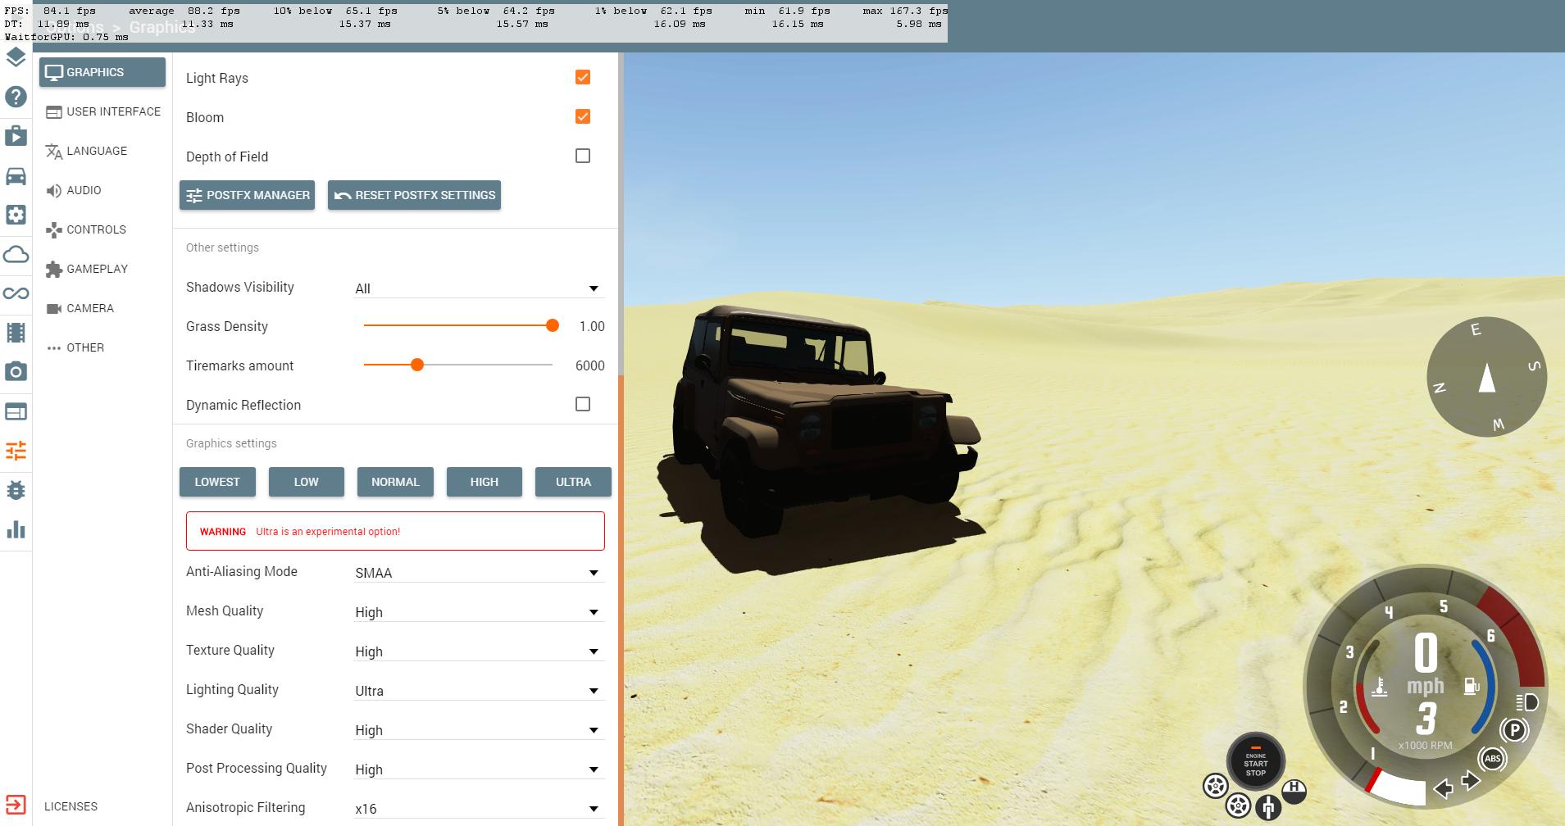Open the Other options tab
Screen dimensions: 1565x826
click(x=102, y=347)
